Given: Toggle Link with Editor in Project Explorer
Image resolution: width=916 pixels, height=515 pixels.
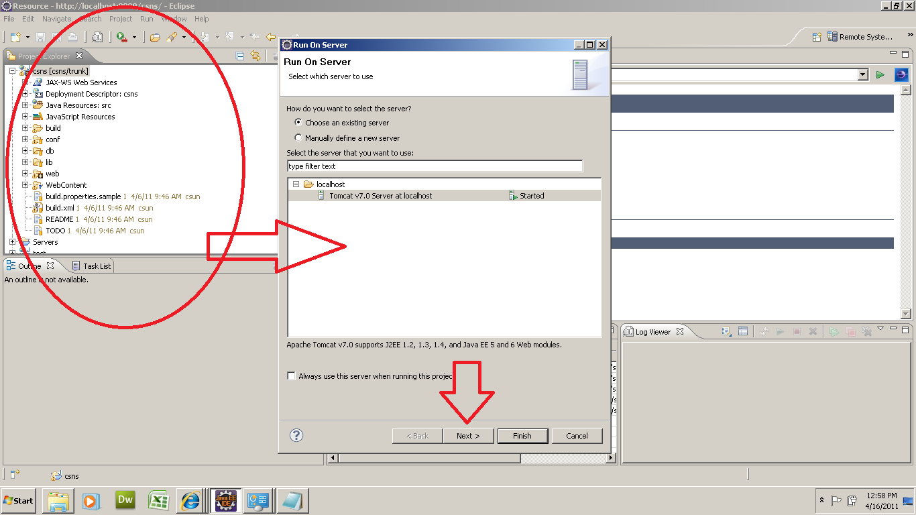Looking at the screenshot, I should tap(255, 56).
